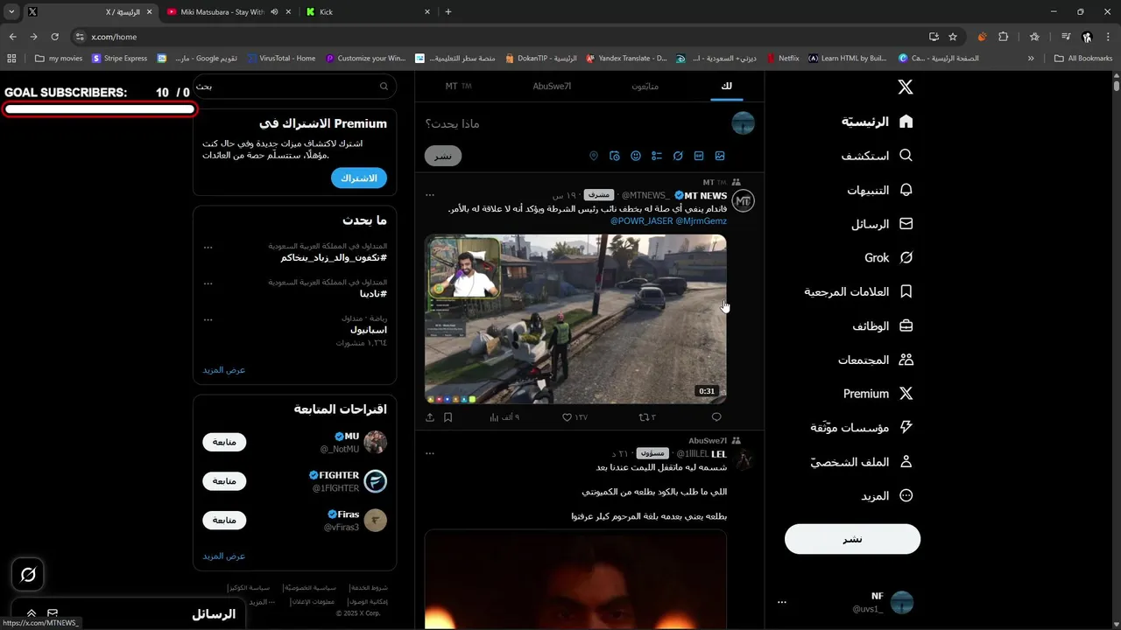View analytics of the MT NEWS post
The image size is (1121, 630).
coord(504,417)
